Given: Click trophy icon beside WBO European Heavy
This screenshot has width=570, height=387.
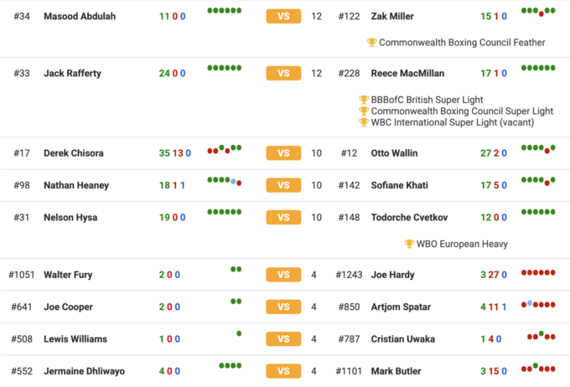Looking at the screenshot, I should (x=409, y=245).
